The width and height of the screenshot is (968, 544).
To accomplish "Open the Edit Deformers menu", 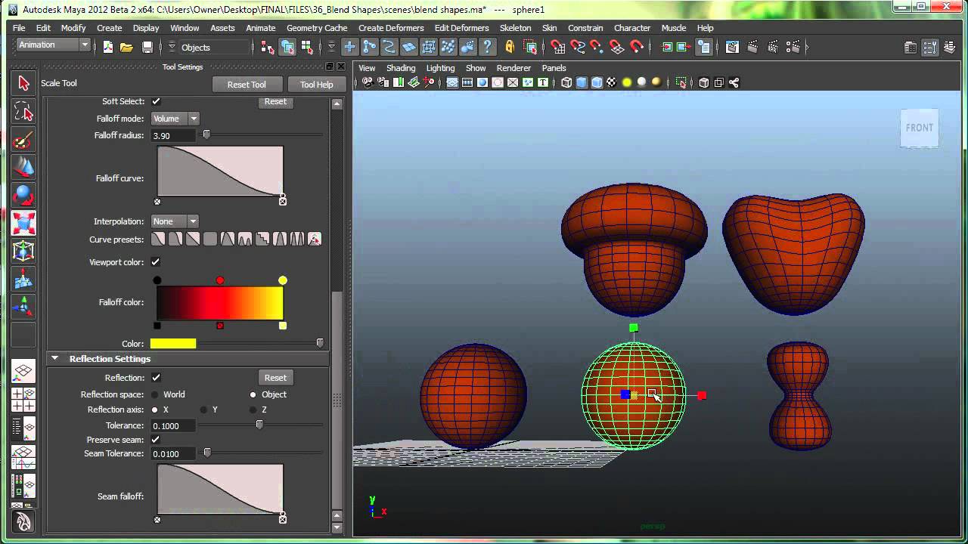I will [x=461, y=28].
